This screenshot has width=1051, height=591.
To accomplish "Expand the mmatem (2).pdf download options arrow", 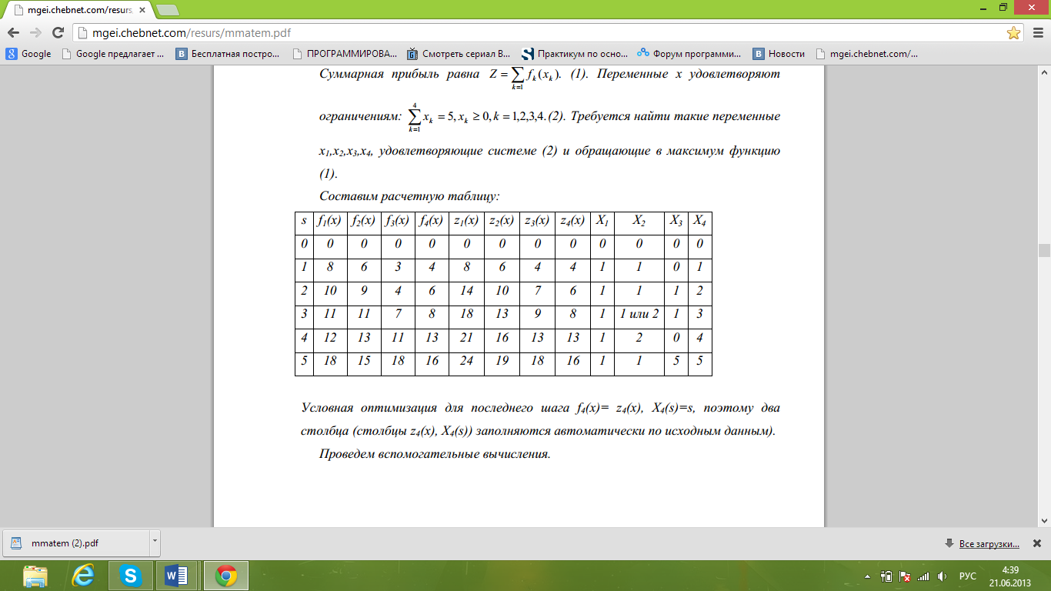I will pyautogui.click(x=154, y=542).
